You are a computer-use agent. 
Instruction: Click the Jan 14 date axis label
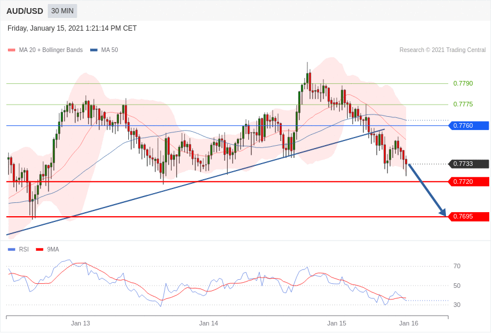click(x=209, y=323)
